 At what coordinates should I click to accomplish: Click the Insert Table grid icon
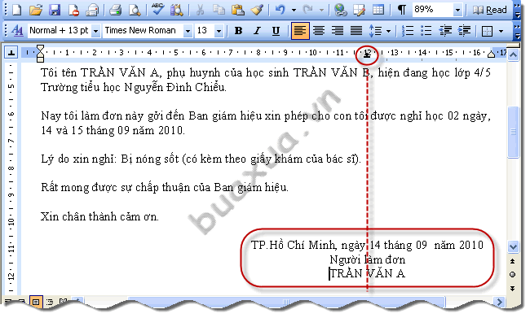tap(378, 10)
